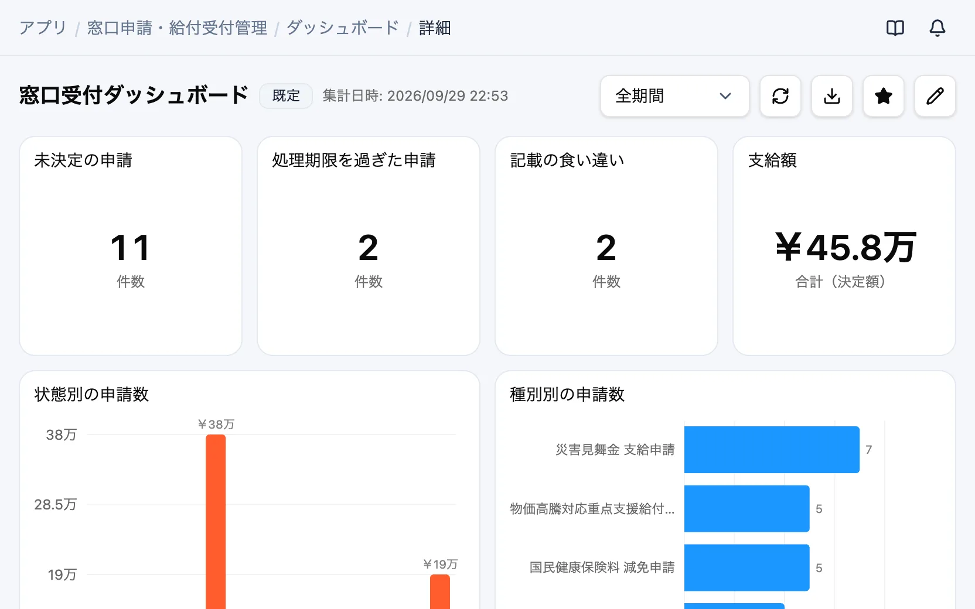Click the 国民健康保険料 減免申請 label
This screenshot has height=609, width=975.
click(602, 568)
